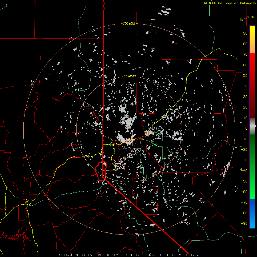This screenshot has width=257, height=257.
Task: Click the -60 value on the velocity scale
Action: point(244,192)
